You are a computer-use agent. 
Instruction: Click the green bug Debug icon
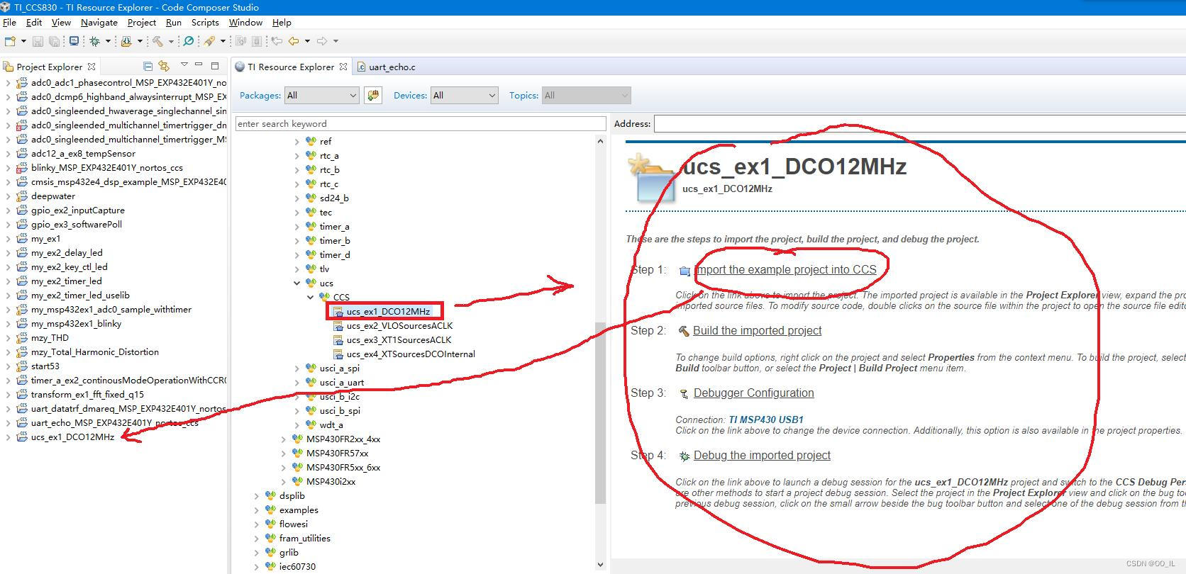click(94, 41)
